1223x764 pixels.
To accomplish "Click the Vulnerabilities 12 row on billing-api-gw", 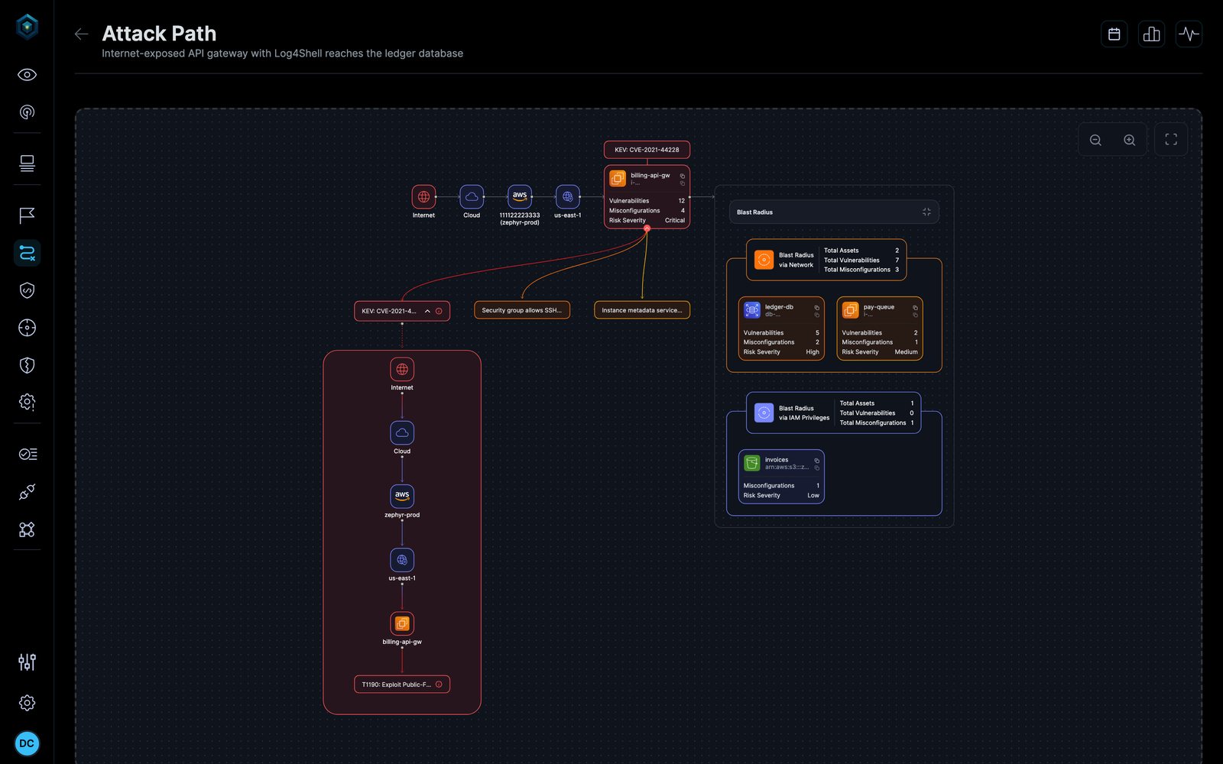I will 647,201.
